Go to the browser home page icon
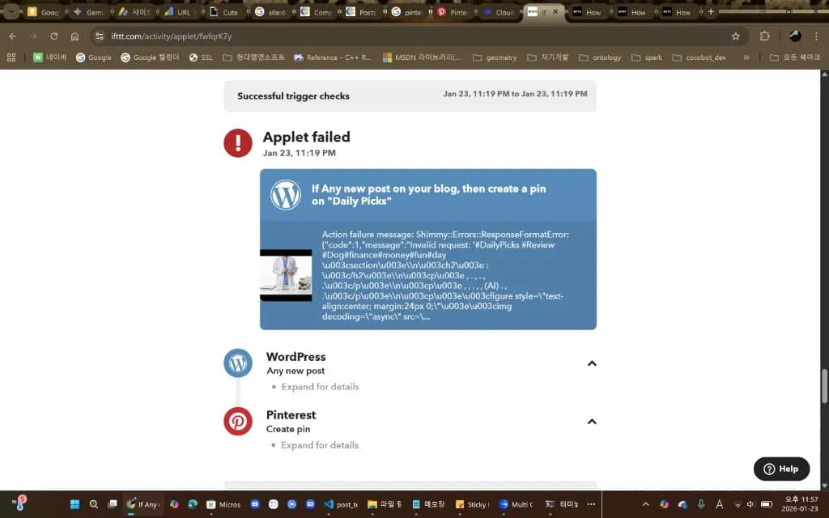The image size is (829, 518). 74,36
